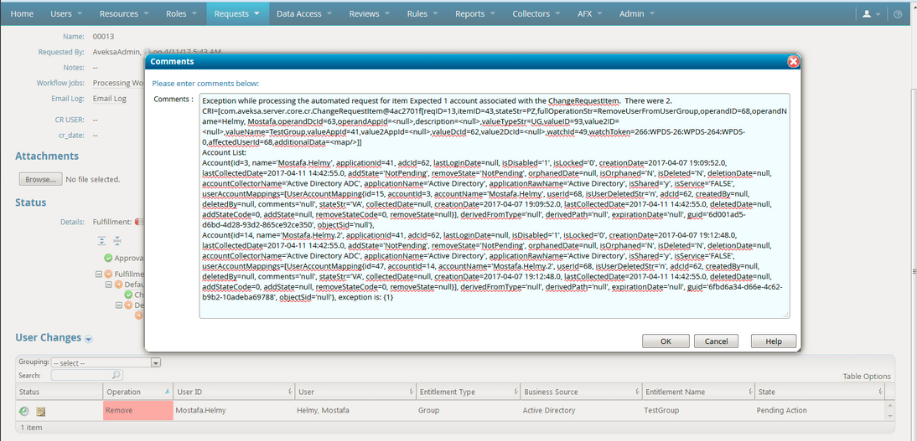Click the User Changes round arrow icon
Viewport: 917px width, 441px height.
(88, 339)
